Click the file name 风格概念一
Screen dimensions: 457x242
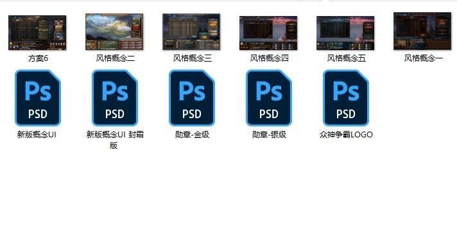tap(423, 58)
